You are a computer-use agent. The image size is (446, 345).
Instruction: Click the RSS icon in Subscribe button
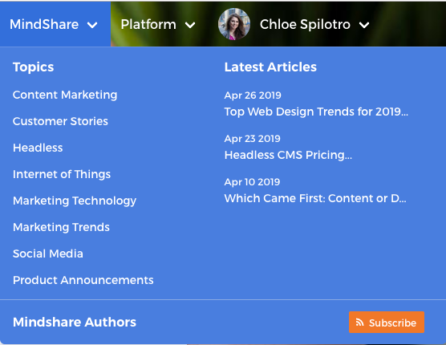360,323
